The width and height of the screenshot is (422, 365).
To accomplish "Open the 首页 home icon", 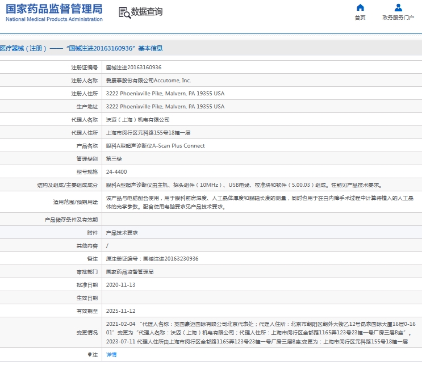I will click(x=360, y=7).
